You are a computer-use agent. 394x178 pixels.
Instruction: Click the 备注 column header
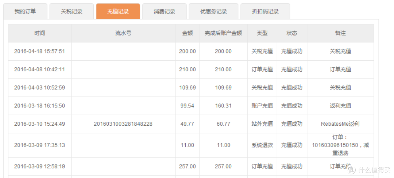[x=340, y=33]
